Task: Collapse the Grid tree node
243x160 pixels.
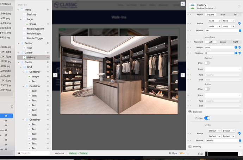Action: pyautogui.click(x=21, y=67)
